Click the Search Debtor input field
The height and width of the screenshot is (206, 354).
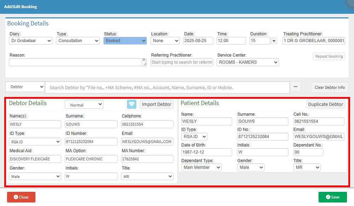click(167, 87)
